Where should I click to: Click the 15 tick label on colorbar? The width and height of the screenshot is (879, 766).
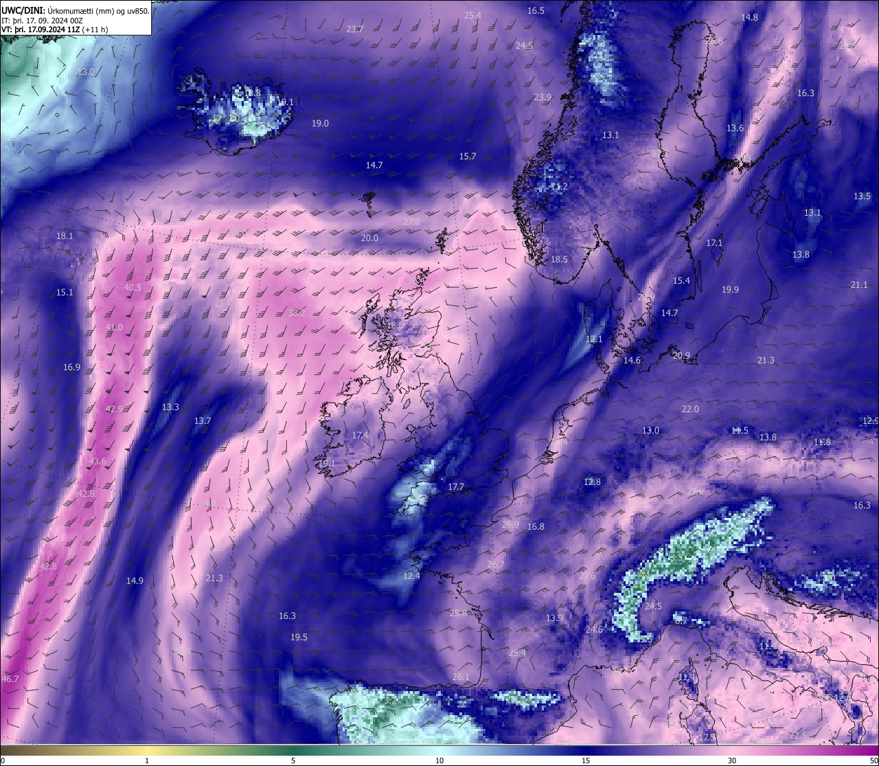point(586,760)
